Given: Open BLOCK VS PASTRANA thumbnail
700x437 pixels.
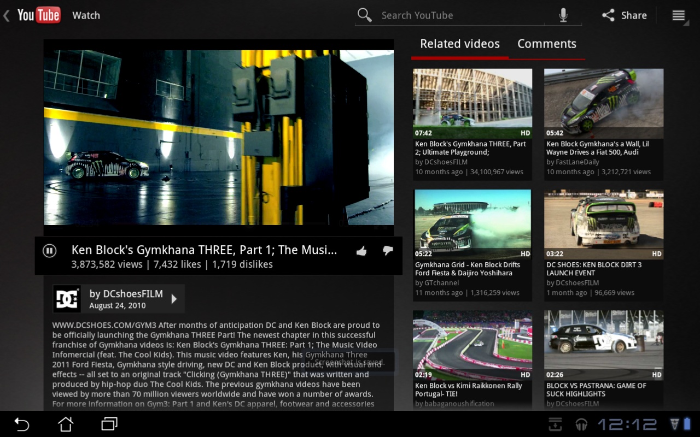Looking at the screenshot, I should (604, 345).
